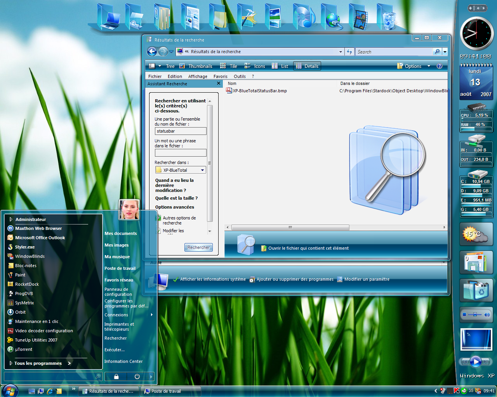Open Internet Explorer from quick launch

50,391
